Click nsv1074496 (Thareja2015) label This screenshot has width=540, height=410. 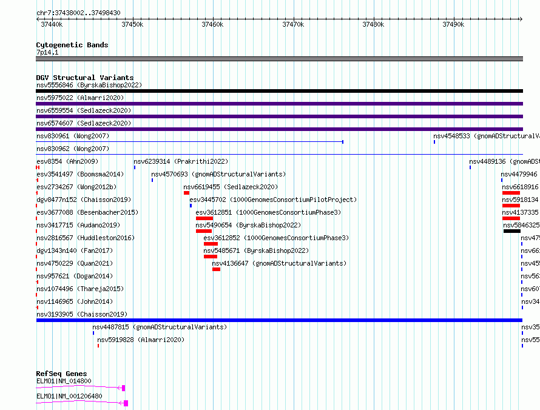[80, 289]
